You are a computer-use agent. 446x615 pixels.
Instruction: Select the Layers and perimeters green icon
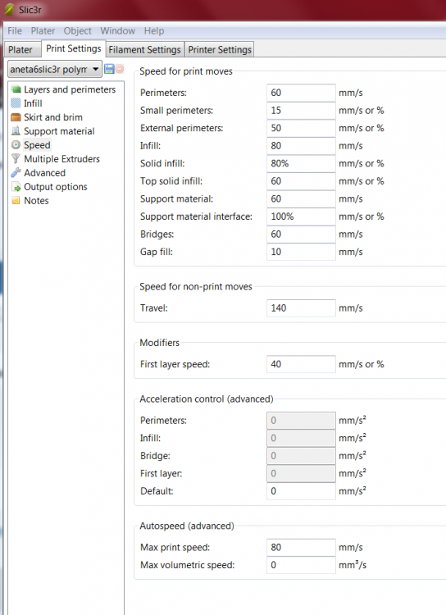[x=16, y=89]
